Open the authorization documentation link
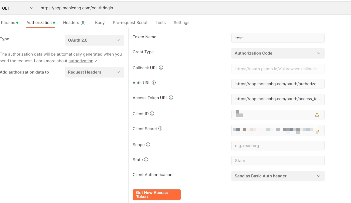The height and width of the screenshot is (203, 351). coord(81,61)
